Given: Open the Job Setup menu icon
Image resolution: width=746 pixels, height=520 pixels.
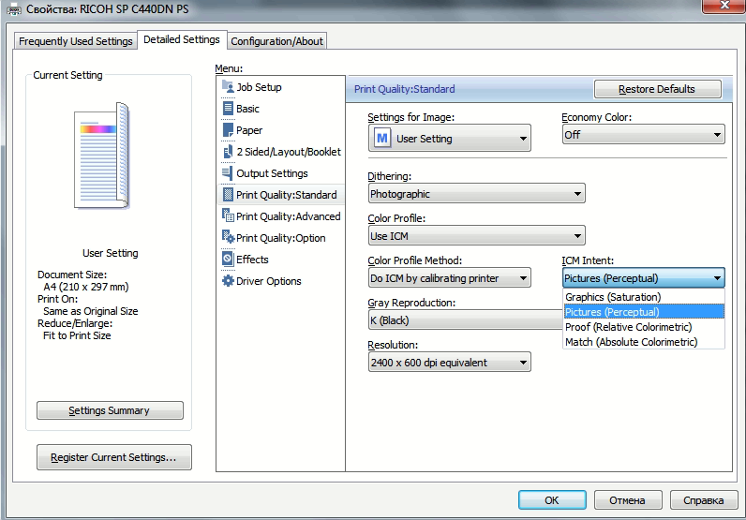Looking at the screenshot, I should 228,86.
